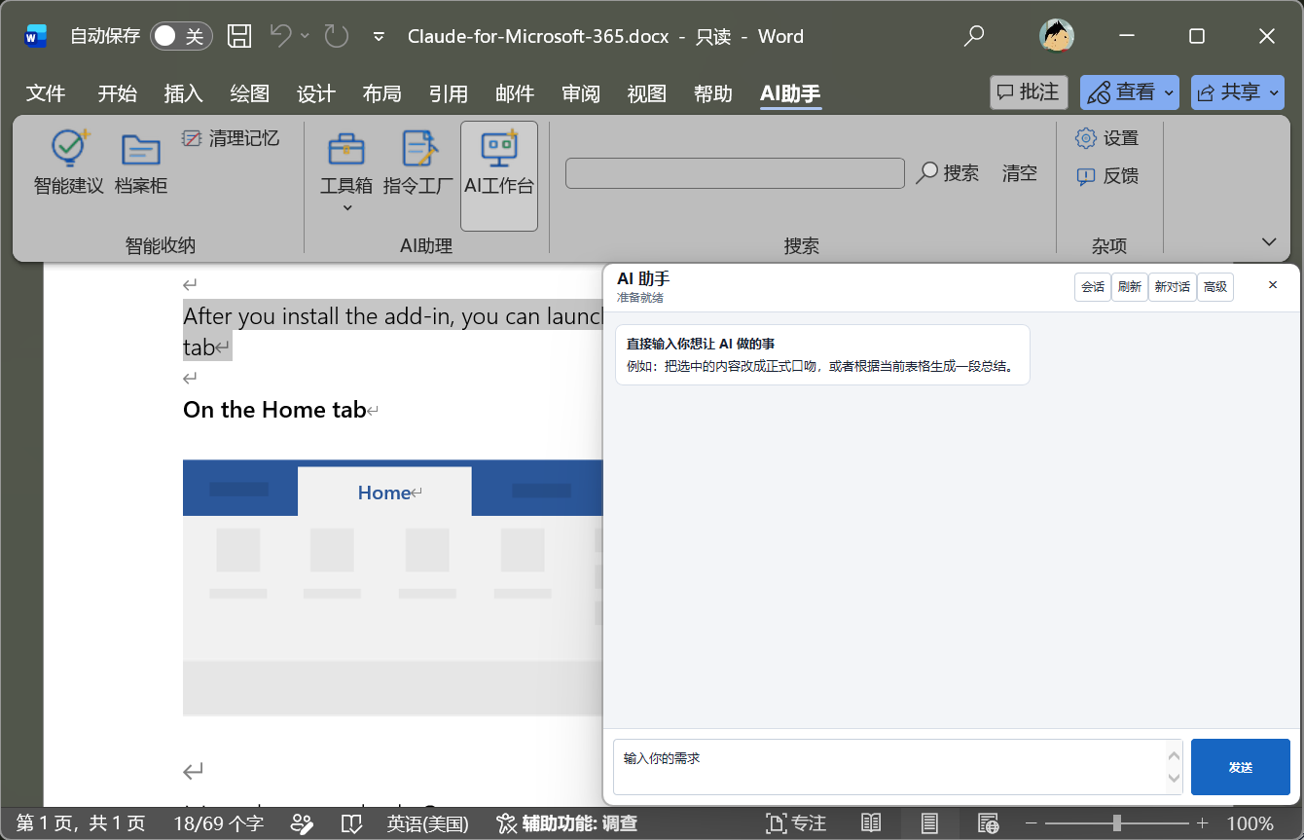Viewport: 1304px width, 840px height.
Task: Click the Word app icon in title bar
Action: pyautogui.click(x=36, y=37)
